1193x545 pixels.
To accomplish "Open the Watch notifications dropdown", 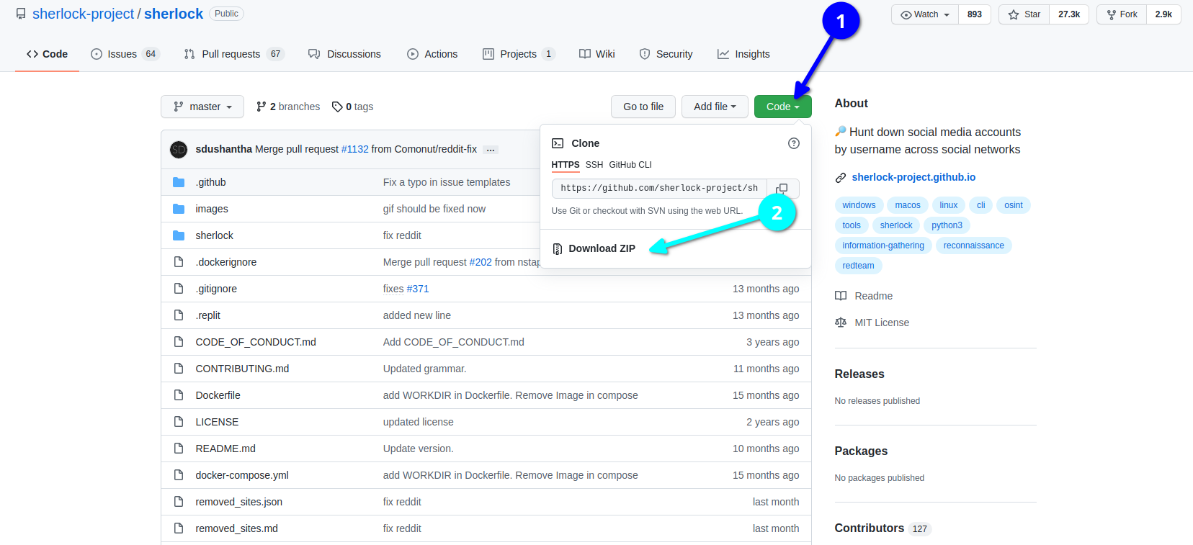I will 925,14.
